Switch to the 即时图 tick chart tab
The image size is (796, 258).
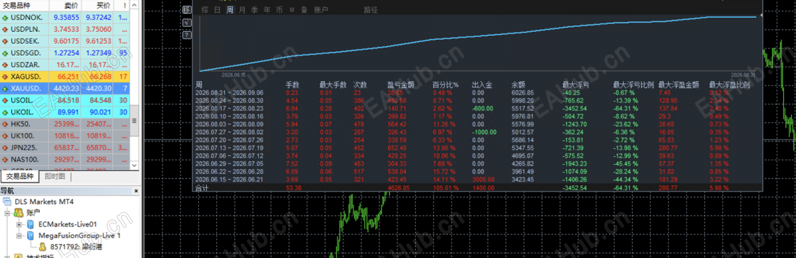coord(54,177)
